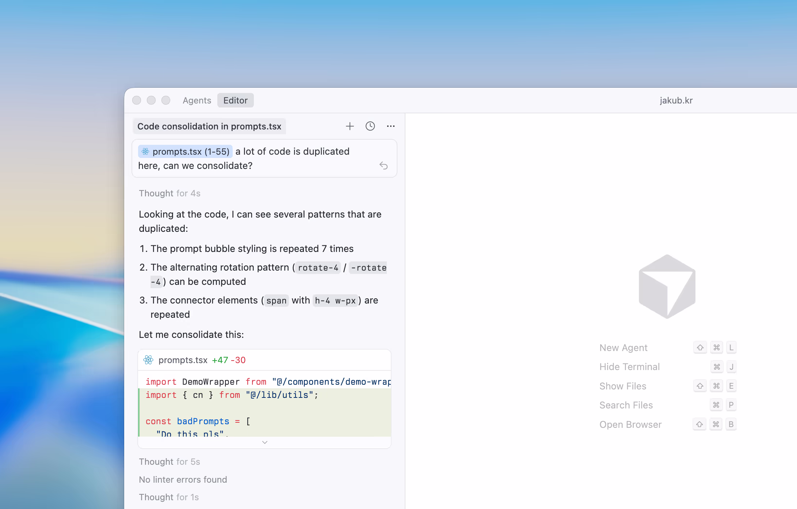Click the prompts.tsx (1-55) file chip
This screenshot has width=797, height=509.
point(185,151)
